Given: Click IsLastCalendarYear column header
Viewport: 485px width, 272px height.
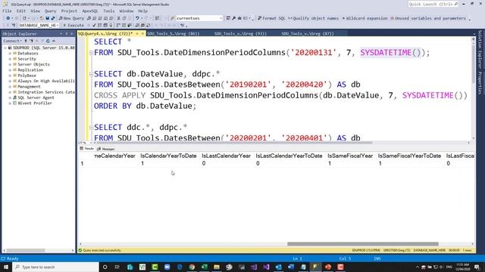Looking at the screenshot, I should coord(226,156).
